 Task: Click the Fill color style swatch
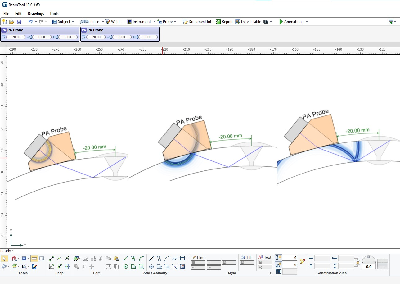[x=247, y=263]
